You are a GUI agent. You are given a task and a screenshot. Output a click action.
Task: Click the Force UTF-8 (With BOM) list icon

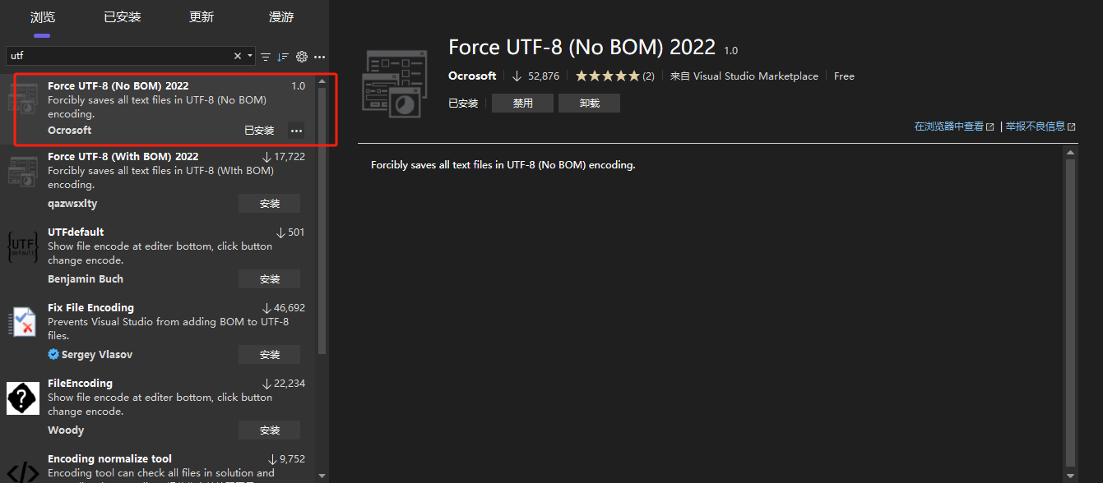(x=23, y=170)
